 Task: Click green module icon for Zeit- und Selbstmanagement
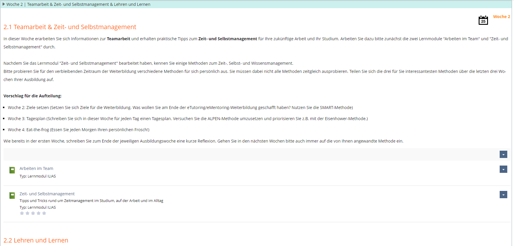(12, 196)
